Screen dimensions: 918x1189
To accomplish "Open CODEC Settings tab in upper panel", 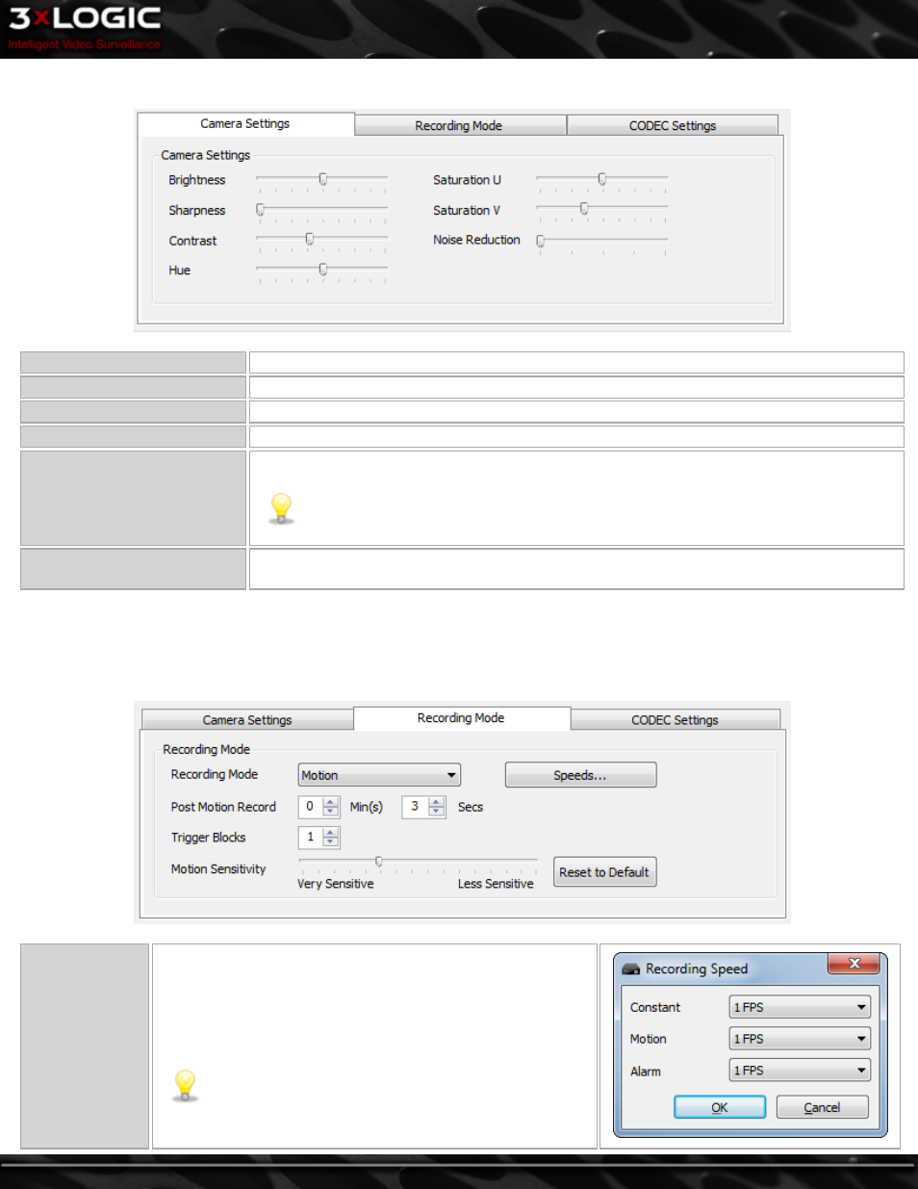I will (673, 126).
